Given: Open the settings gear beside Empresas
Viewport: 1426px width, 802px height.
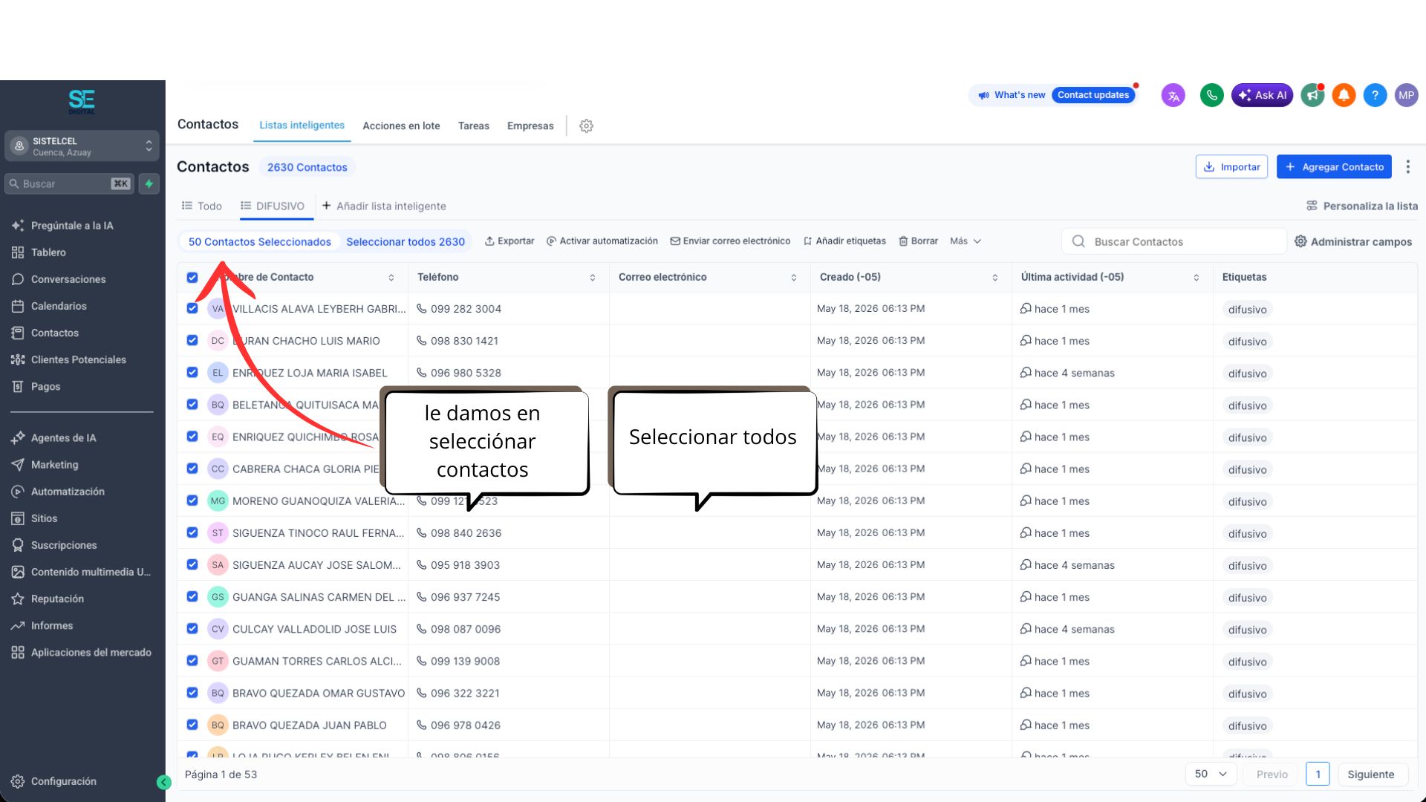Looking at the screenshot, I should click(586, 125).
